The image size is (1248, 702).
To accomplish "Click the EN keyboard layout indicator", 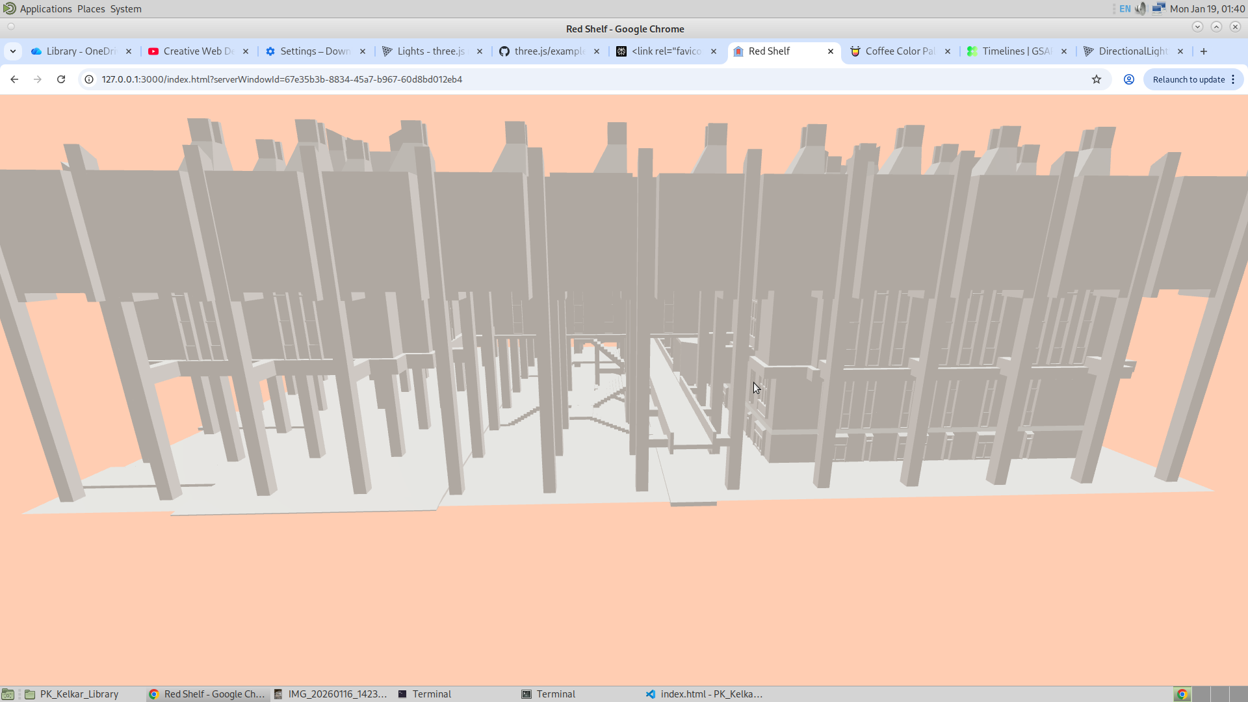I will [x=1125, y=8].
